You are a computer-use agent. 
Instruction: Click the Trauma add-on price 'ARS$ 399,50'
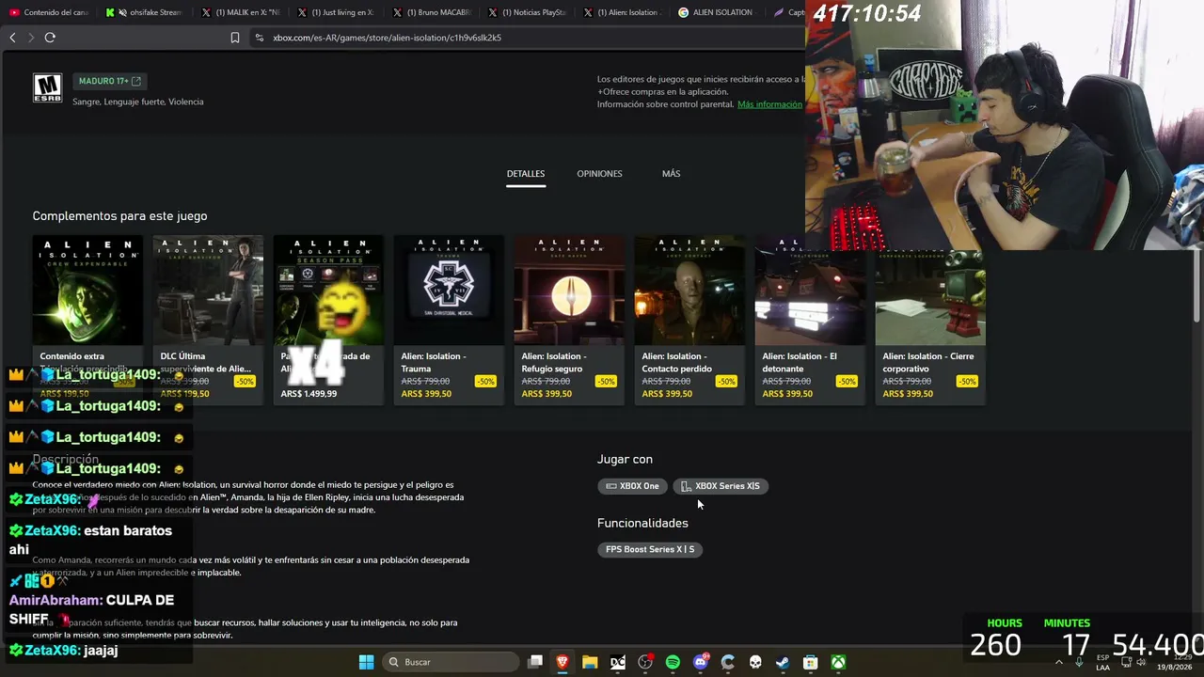pyautogui.click(x=426, y=394)
